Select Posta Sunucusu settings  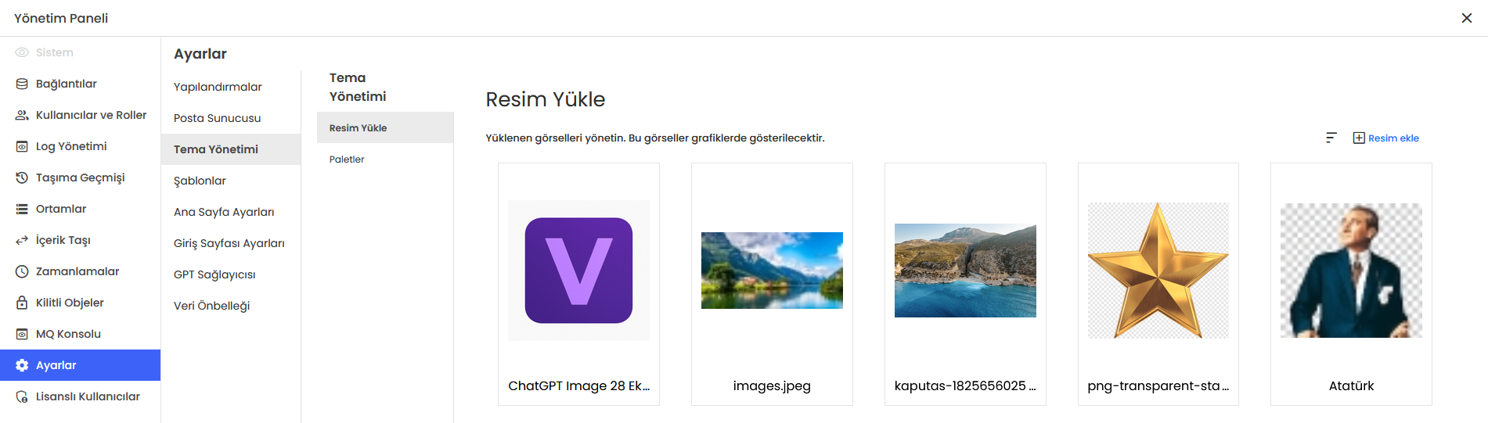click(x=217, y=118)
